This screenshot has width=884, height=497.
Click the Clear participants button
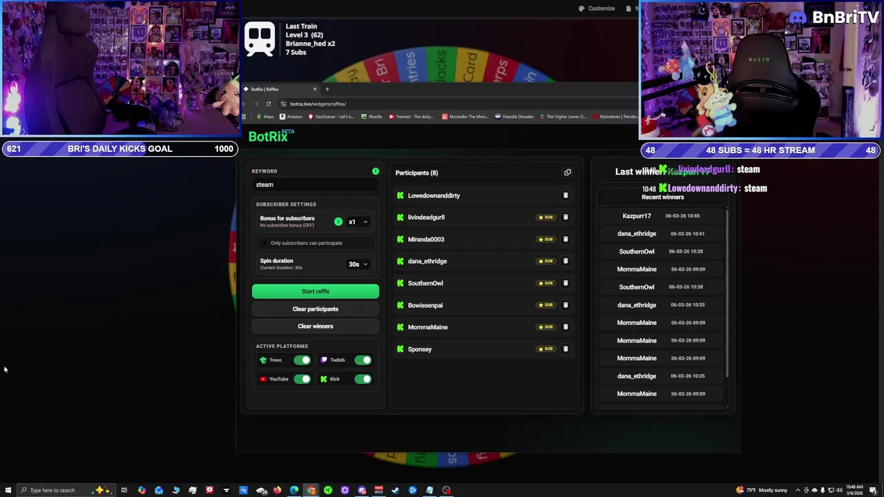(x=316, y=309)
